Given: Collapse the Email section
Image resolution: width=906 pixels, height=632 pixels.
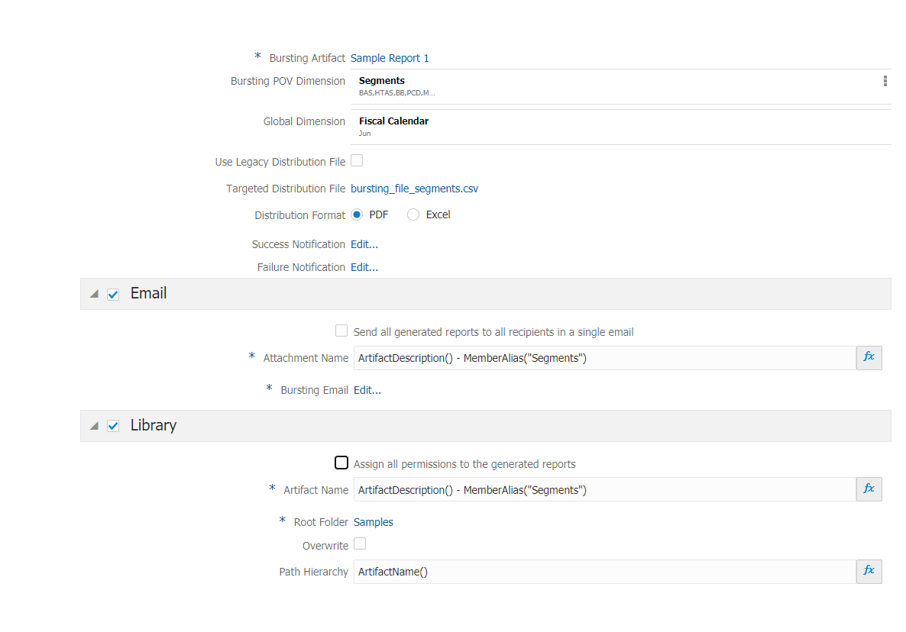Looking at the screenshot, I should [94, 295].
